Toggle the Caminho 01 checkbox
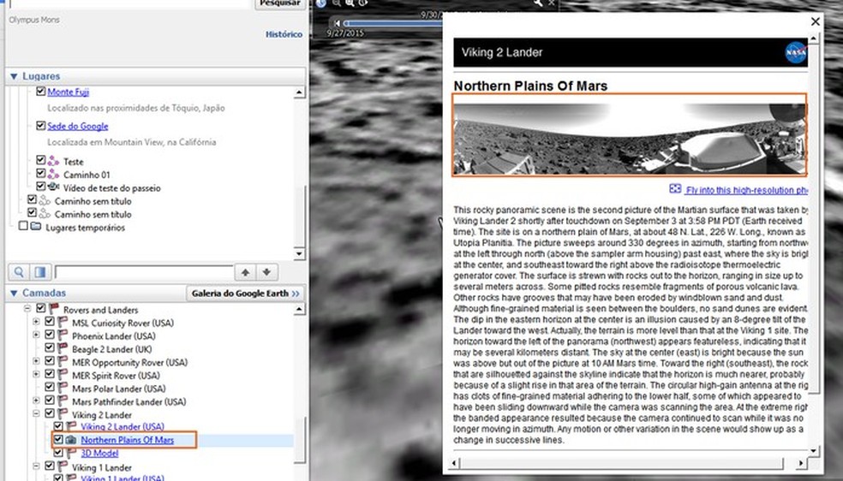The height and width of the screenshot is (481, 843). pos(40,174)
